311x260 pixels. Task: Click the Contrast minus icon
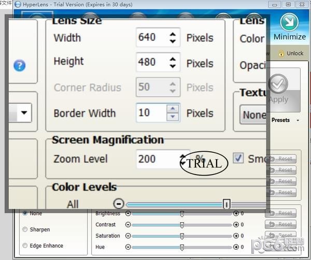pos(128,225)
